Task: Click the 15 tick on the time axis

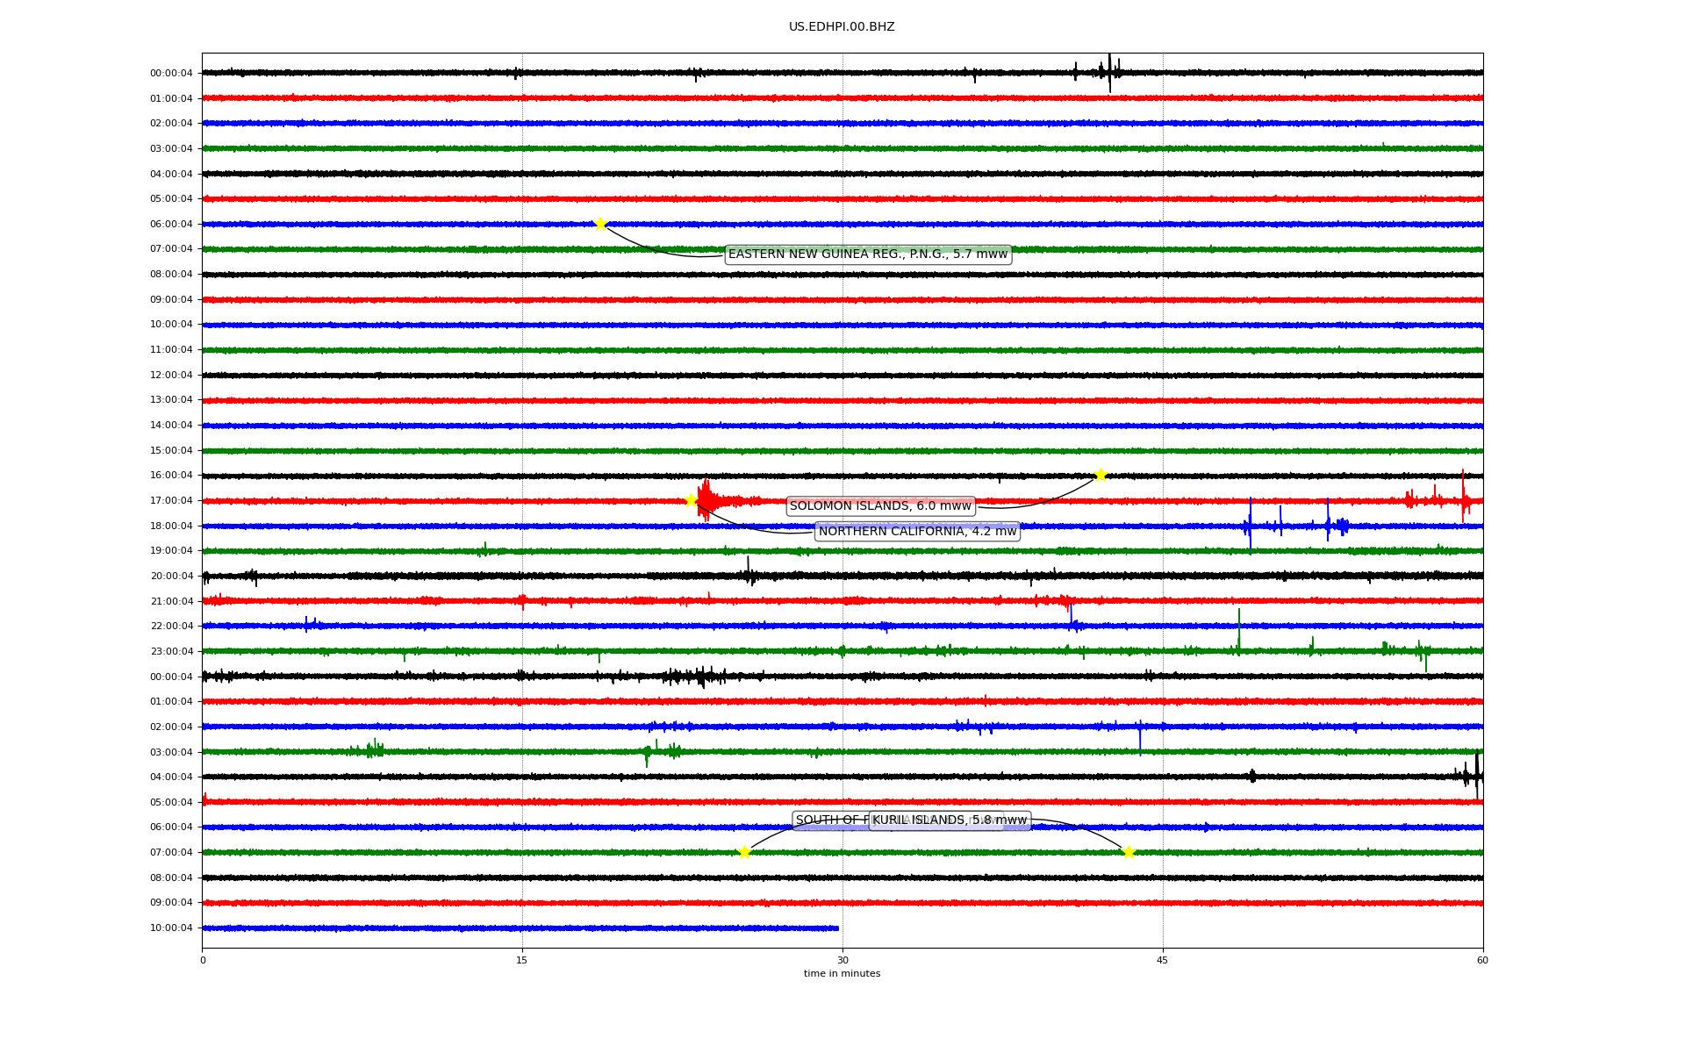Action: pyautogui.click(x=522, y=960)
